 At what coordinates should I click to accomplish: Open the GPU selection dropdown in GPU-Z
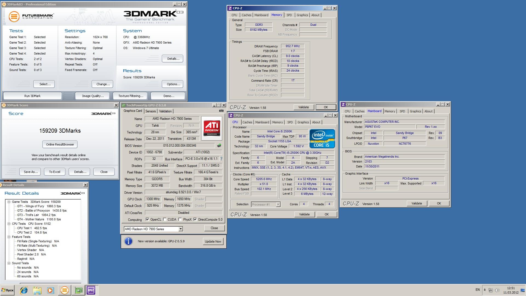pos(181,229)
